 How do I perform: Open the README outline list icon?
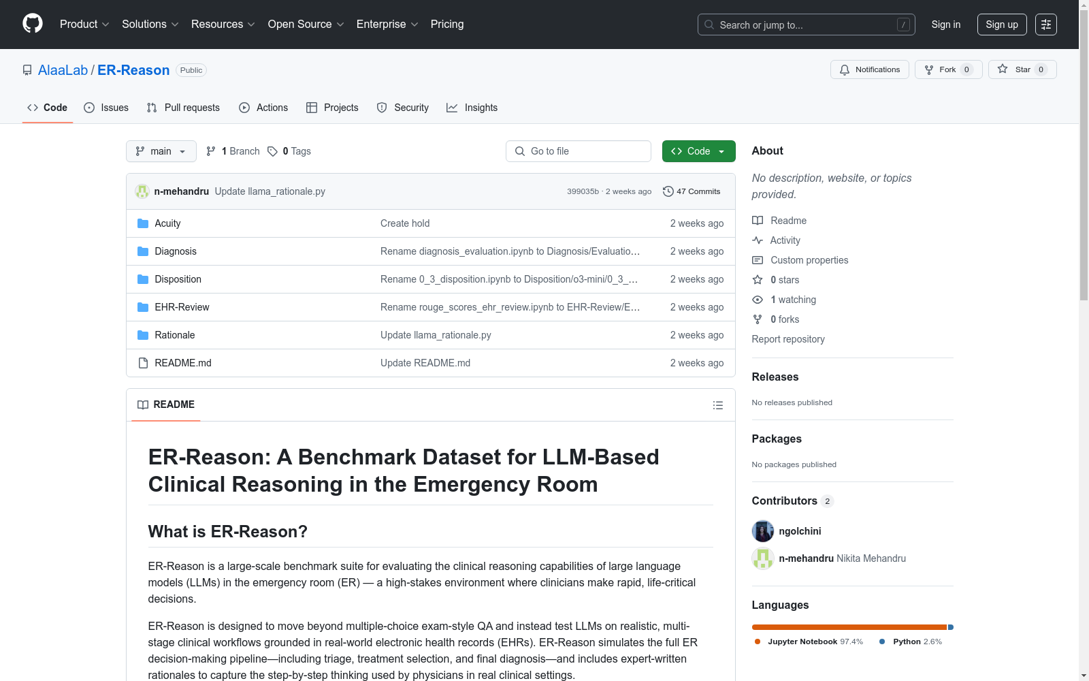tap(718, 405)
